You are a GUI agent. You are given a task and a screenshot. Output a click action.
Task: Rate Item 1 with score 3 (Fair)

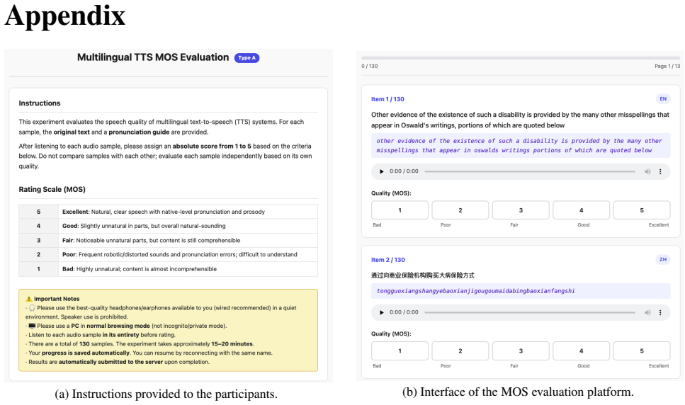tap(521, 210)
